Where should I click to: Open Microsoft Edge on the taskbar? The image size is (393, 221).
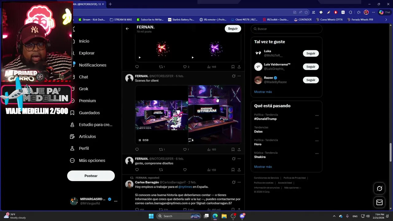215,216
